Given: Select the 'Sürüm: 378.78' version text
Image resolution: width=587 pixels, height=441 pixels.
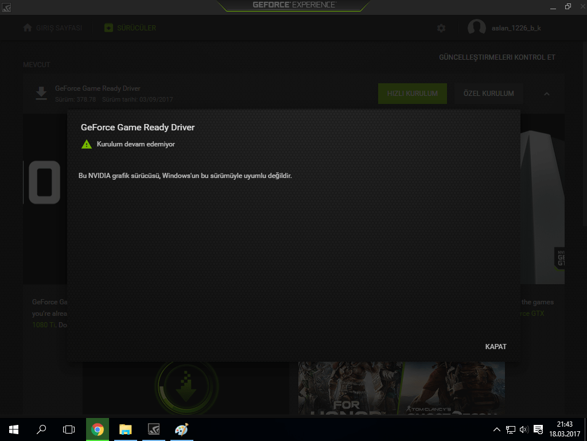Looking at the screenshot, I should (x=75, y=100).
